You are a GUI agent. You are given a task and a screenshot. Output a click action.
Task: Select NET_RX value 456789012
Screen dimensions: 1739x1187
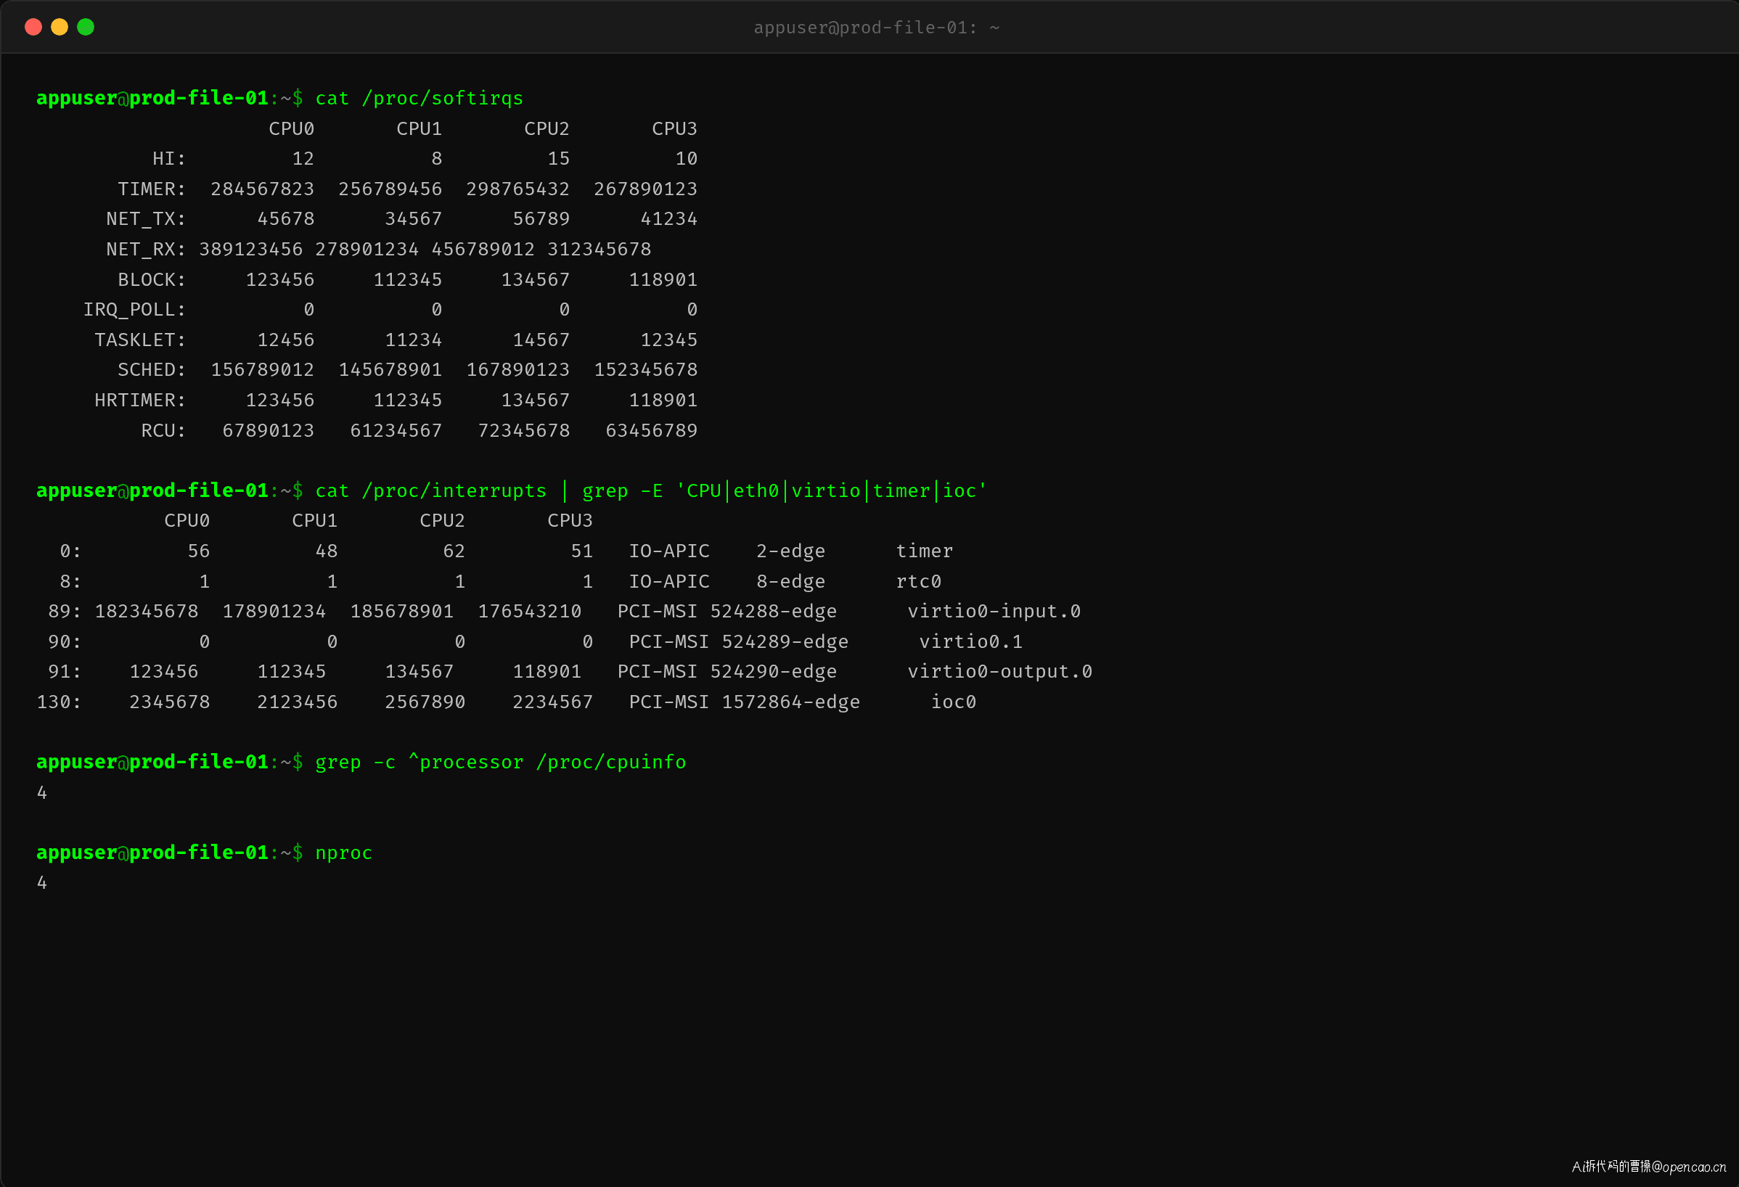[x=483, y=249]
